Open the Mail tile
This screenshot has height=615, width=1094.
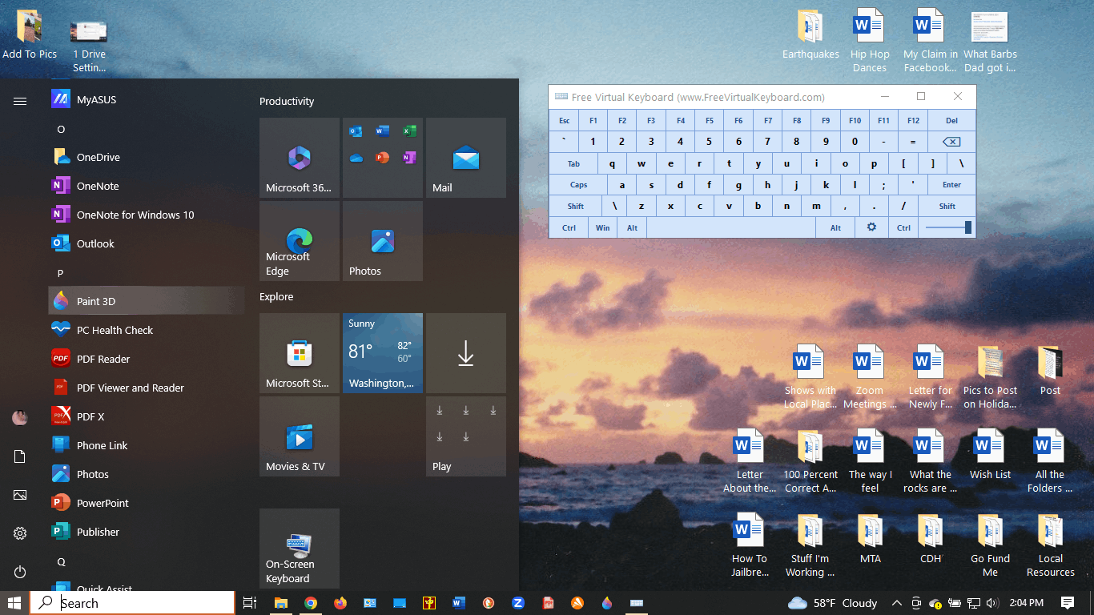(466, 158)
